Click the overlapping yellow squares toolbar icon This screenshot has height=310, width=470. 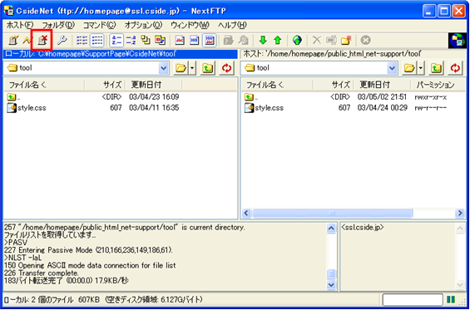[146, 40]
